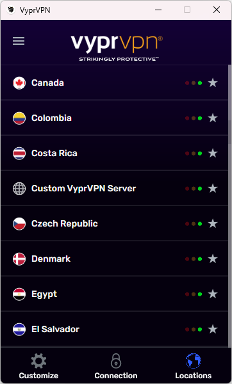
Task: Connect to Colombia server
Action: tap(114, 118)
